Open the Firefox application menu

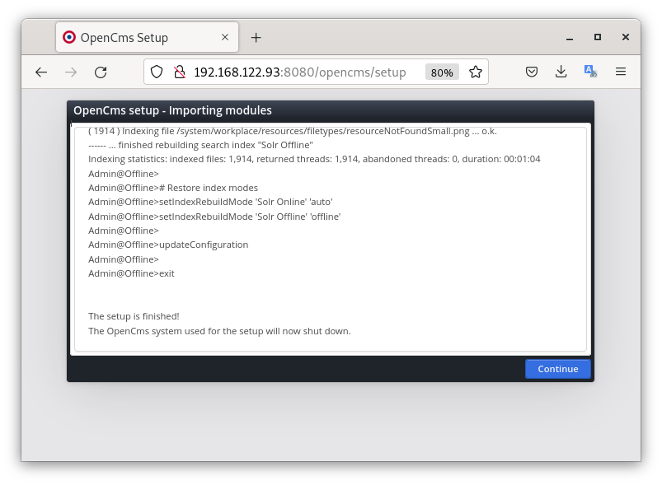pos(621,72)
